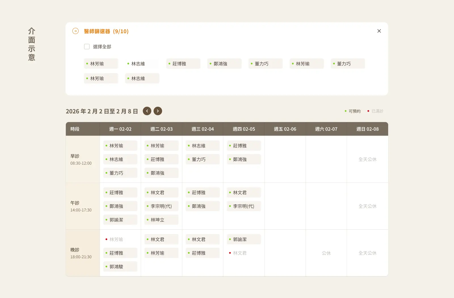Close the doctor filter panel

[x=379, y=31]
